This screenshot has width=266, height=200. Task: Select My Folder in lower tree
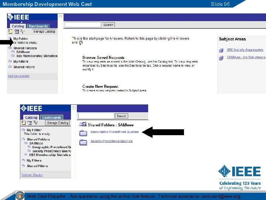coord(34,130)
